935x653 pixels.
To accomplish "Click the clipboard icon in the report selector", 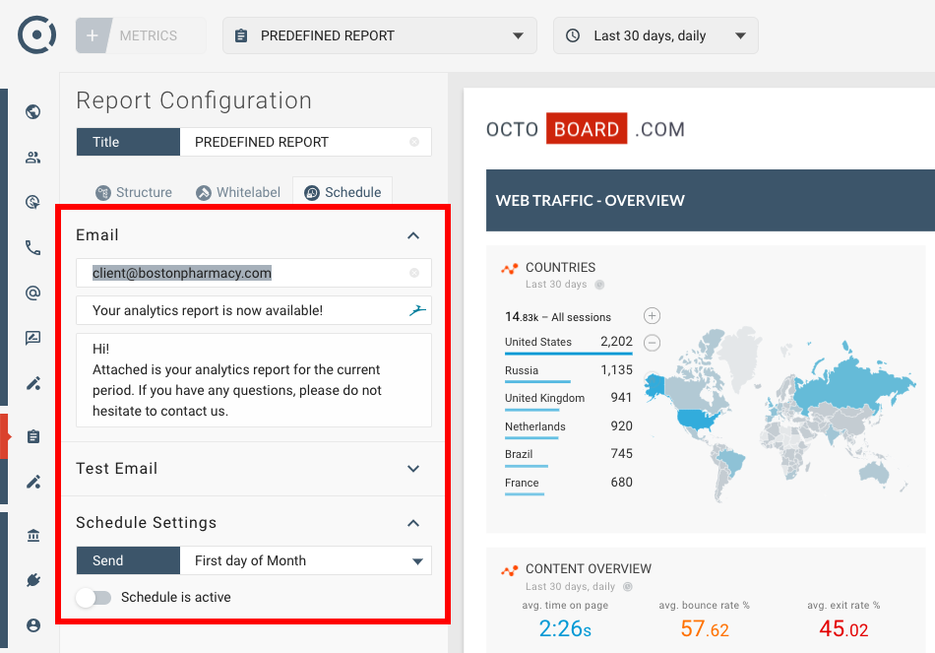I will click(241, 35).
